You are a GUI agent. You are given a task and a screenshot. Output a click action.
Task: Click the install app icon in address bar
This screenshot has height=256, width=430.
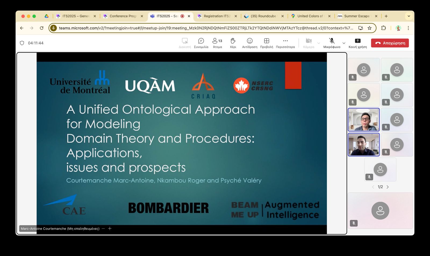point(361,28)
